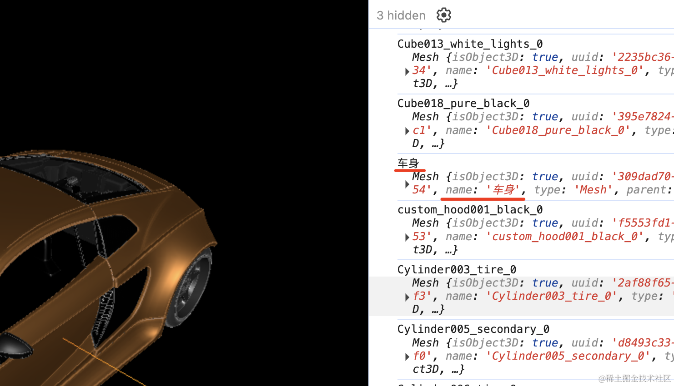
Task: Click the name string 'custom_hood001_black_0' in quotes
Action: pos(565,237)
